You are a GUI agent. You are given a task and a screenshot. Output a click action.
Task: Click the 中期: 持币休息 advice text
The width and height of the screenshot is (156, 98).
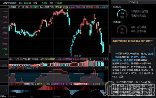[139, 31]
